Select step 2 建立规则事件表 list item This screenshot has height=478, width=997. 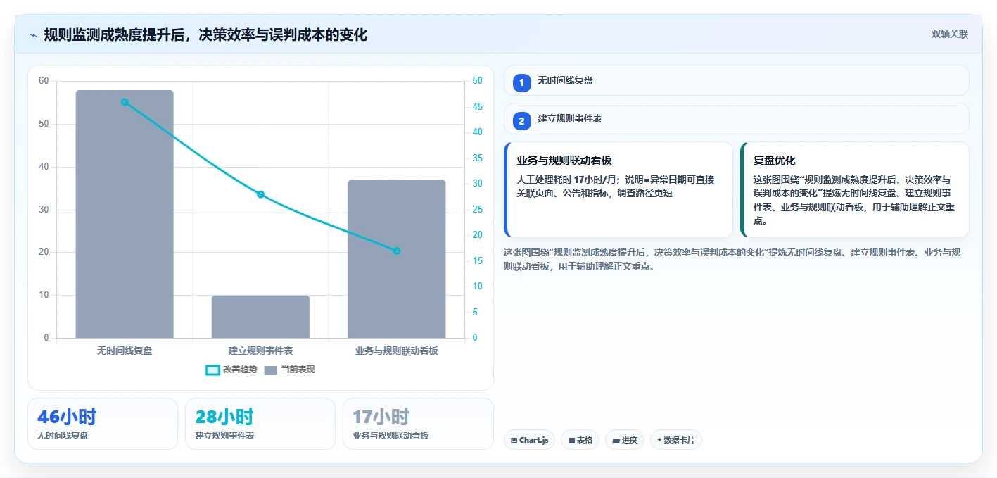click(x=737, y=119)
